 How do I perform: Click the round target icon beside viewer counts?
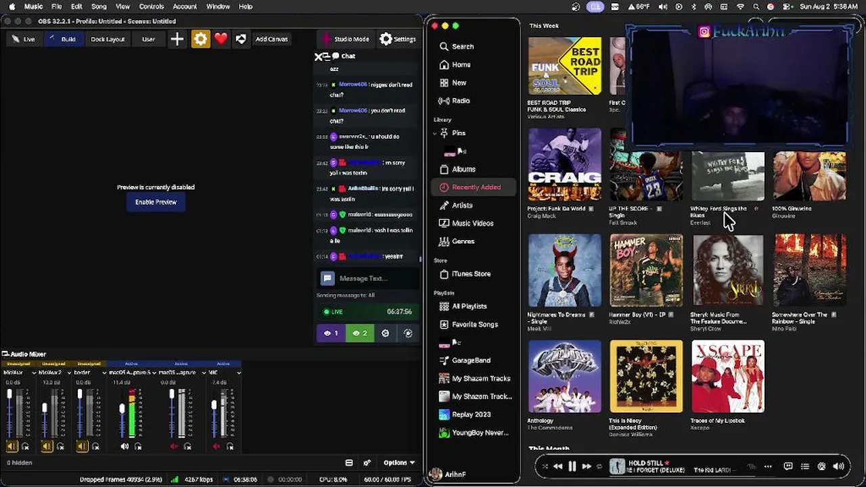tap(386, 333)
